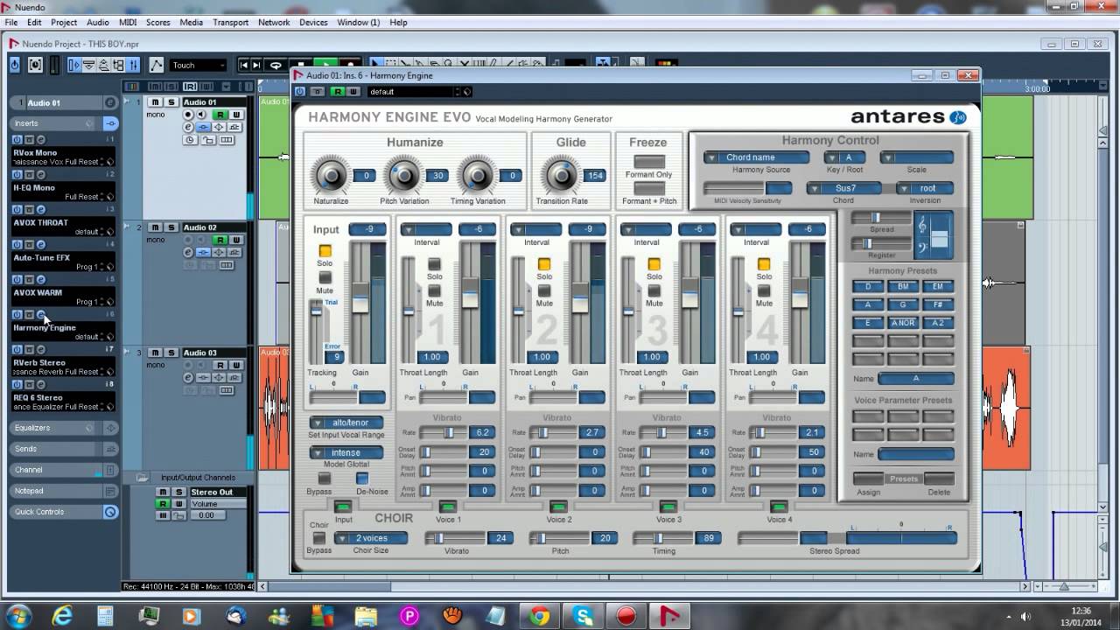Click the Windows Start button
Viewport: 1120px width, 630px height.
pos(19,616)
